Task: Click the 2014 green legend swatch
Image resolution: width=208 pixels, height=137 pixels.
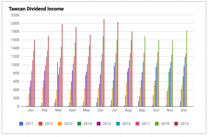Action: click(x=79, y=124)
